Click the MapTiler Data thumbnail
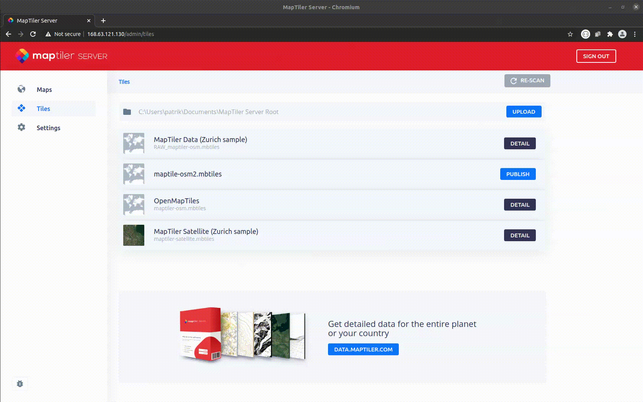The image size is (643, 402). tap(134, 143)
